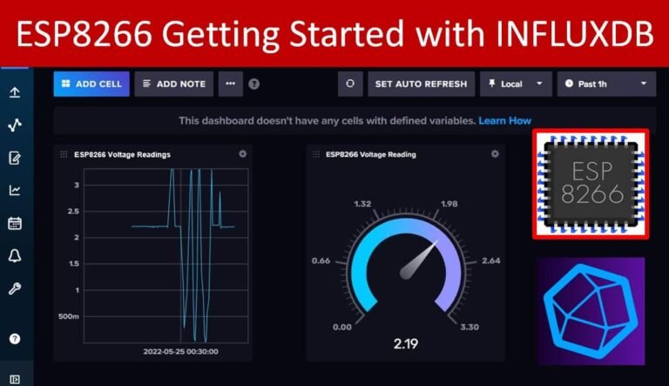This screenshot has height=386, width=669.
Task: Open Load Data in the sidebar
Action: pyautogui.click(x=15, y=92)
